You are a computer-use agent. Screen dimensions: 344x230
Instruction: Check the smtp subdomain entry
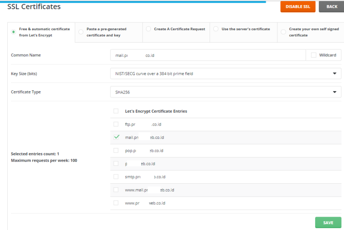pyautogui.click(x=116, y=177)
